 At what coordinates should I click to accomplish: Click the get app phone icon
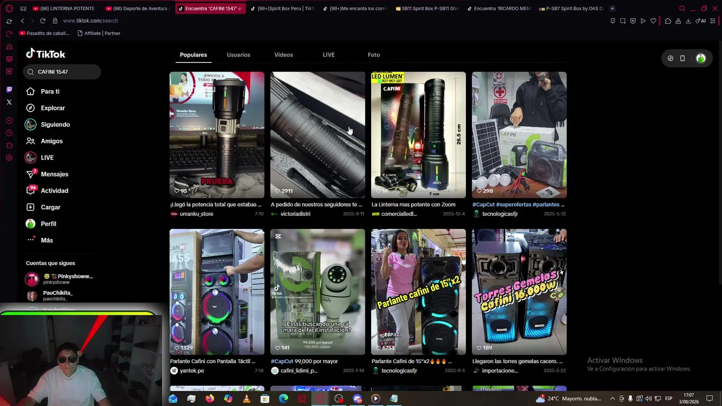683,58
